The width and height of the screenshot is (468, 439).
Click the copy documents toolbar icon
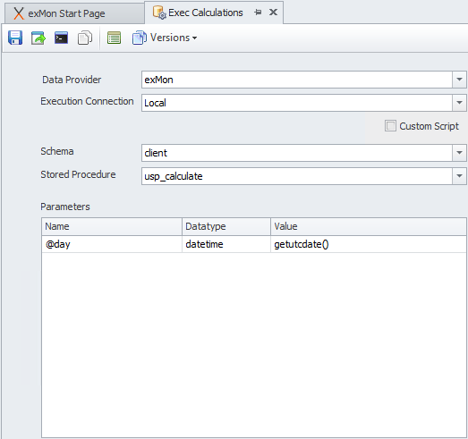[x=85, y=38]
